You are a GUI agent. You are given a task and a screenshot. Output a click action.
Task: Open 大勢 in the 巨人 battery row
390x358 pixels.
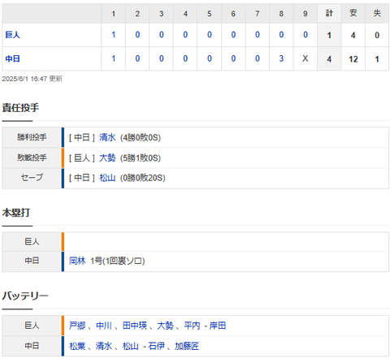(165, 326)
